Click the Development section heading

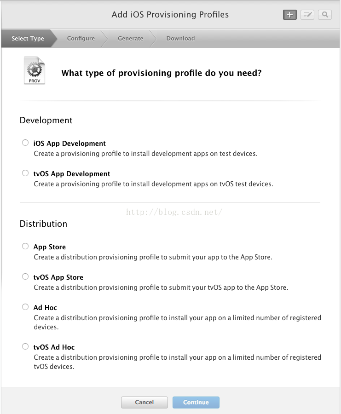pos(46,121)
